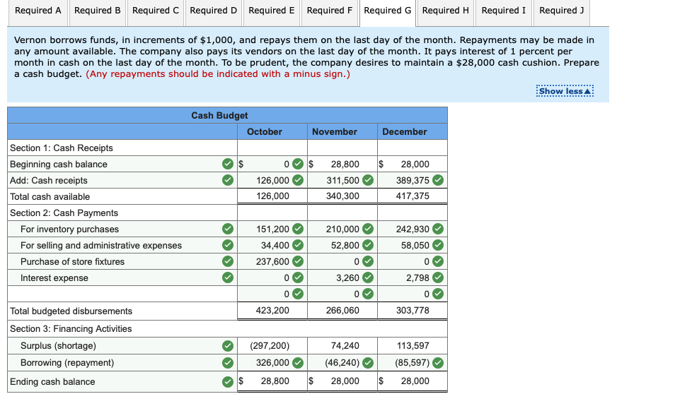Image resolution: width=675 pixels, height=394 pixels.
Task: Open the Required A tab
Action: [x=38, y=11]
